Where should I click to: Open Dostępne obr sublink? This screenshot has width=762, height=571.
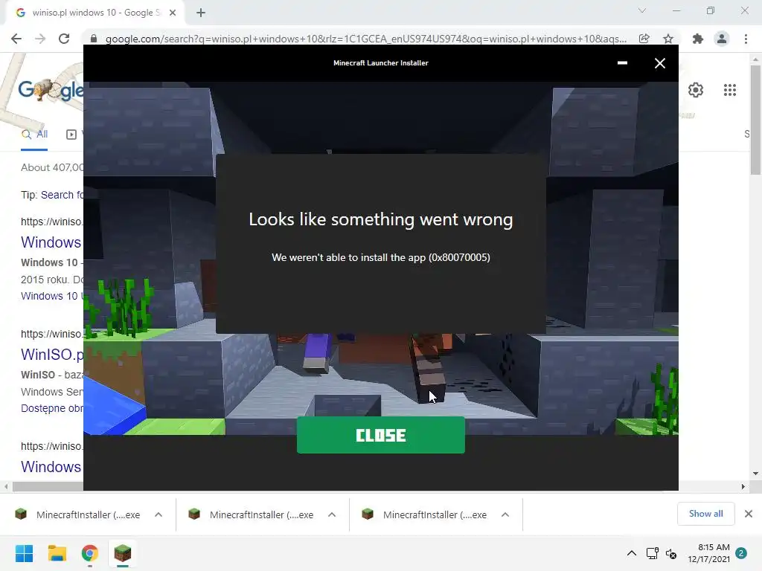tap(52, 408)
